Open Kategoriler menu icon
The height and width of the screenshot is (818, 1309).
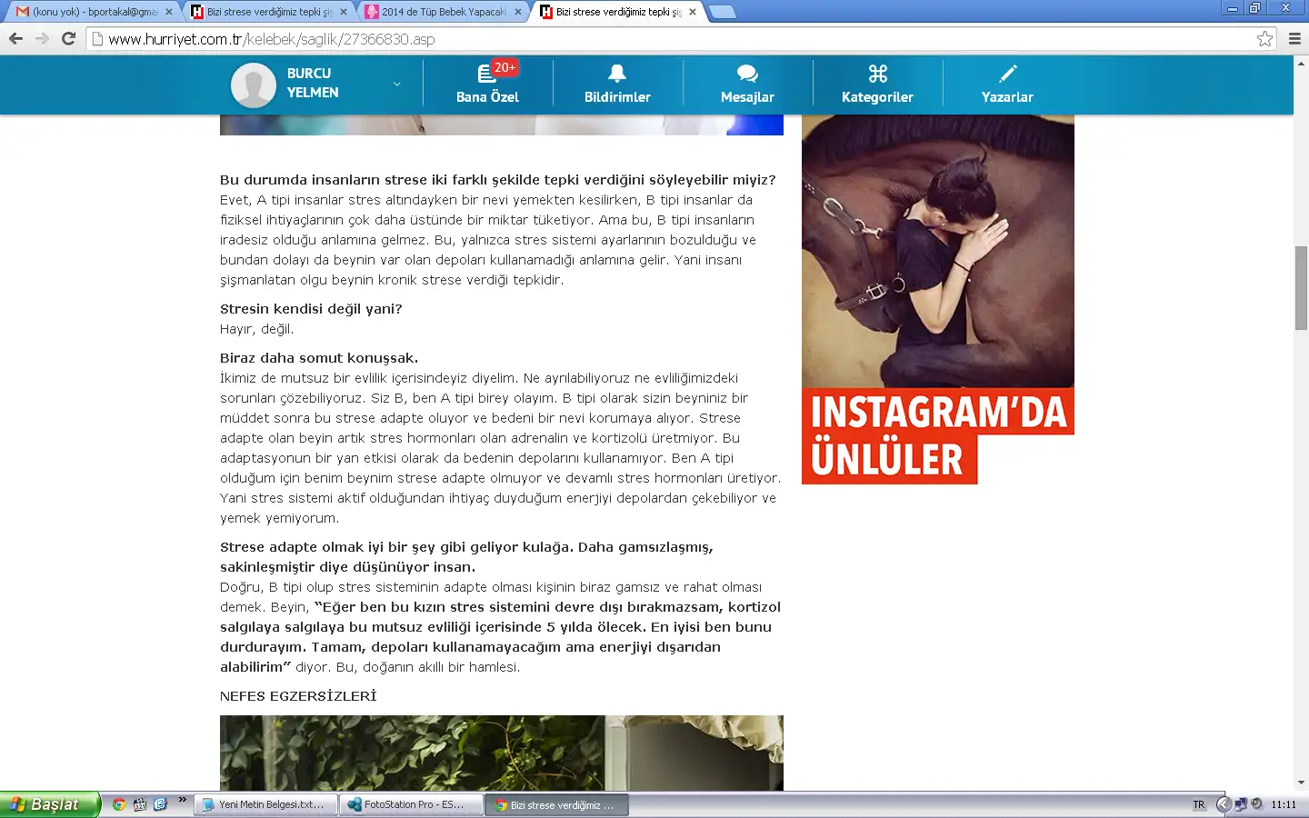click(x=877, y=74)
